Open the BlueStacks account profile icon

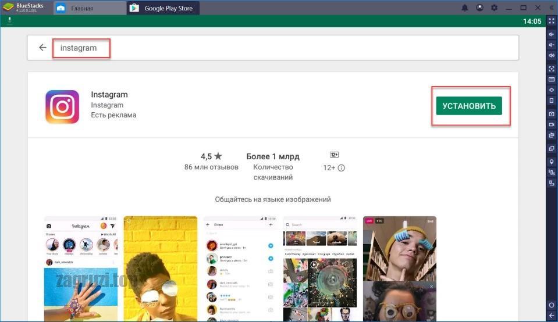point(479,8)
